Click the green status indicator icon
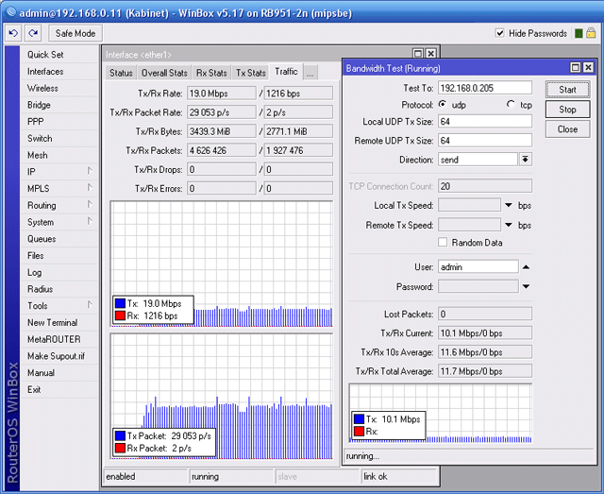Screen dimensions: 604x494 (579, 34)
